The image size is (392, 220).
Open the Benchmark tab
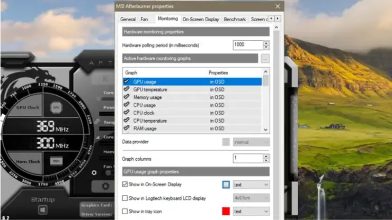[235, 20]
